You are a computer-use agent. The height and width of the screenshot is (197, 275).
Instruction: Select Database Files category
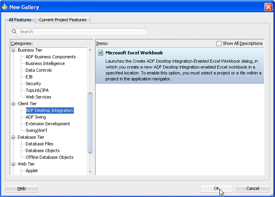39,144
